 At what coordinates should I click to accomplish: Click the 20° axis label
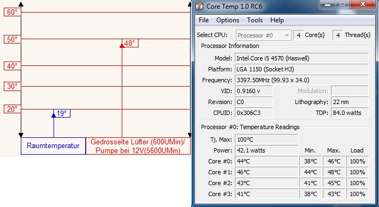point(13,109)
